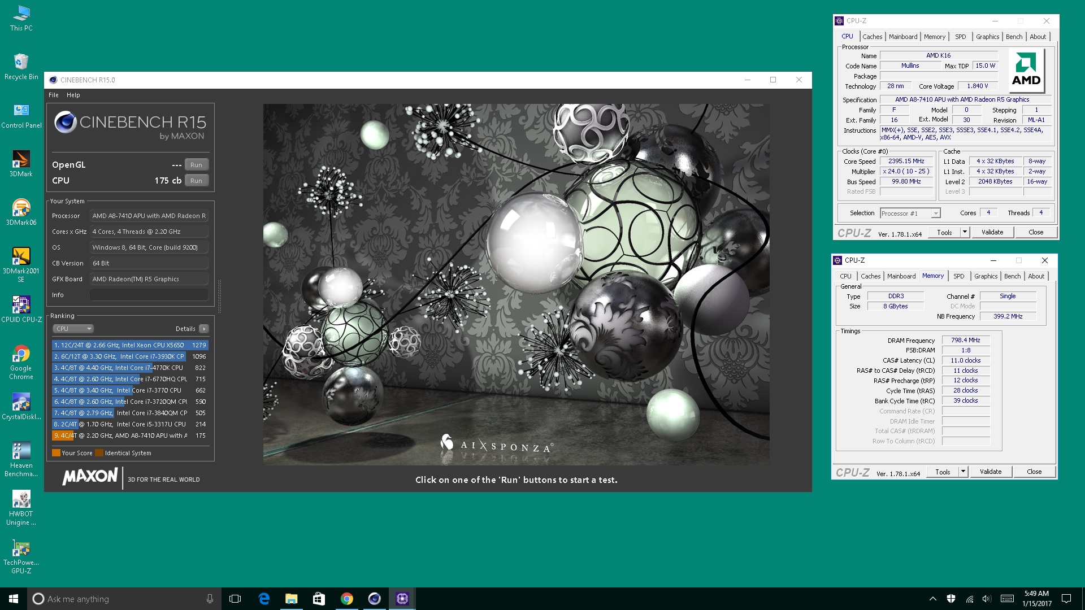Open the Cinebench File menu
This screenshot has height=610, width=1085.
tap(54, 95)
